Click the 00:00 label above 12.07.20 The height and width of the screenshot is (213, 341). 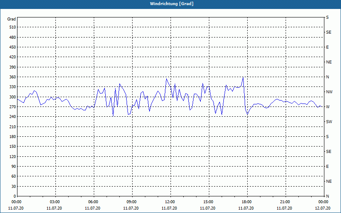click(323, 202)
